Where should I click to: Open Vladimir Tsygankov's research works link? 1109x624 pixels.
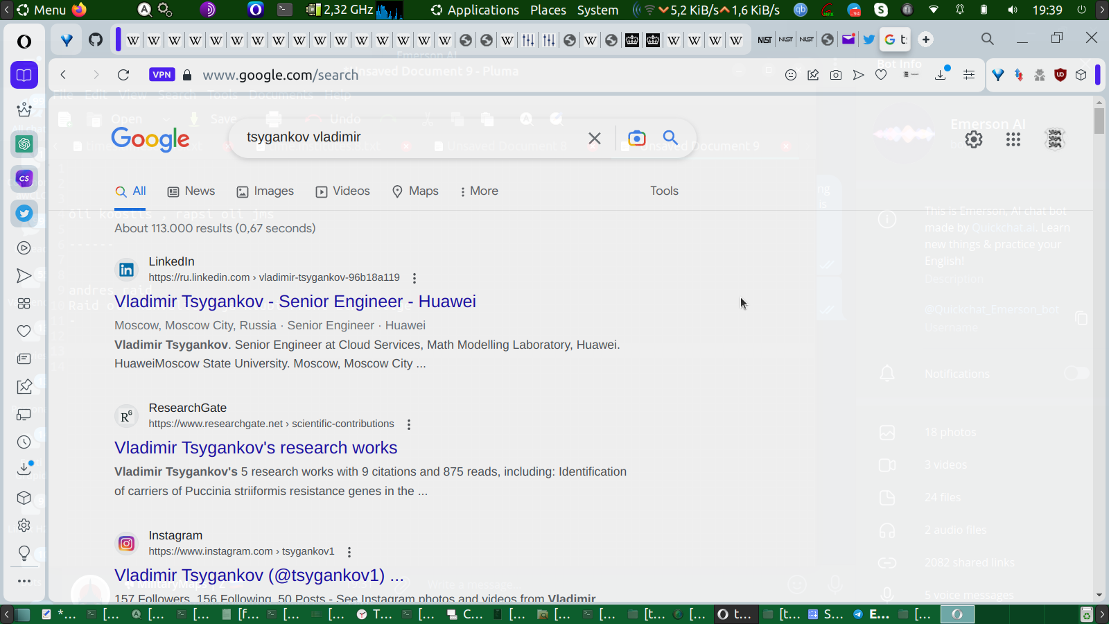click(x=256, y=448)
